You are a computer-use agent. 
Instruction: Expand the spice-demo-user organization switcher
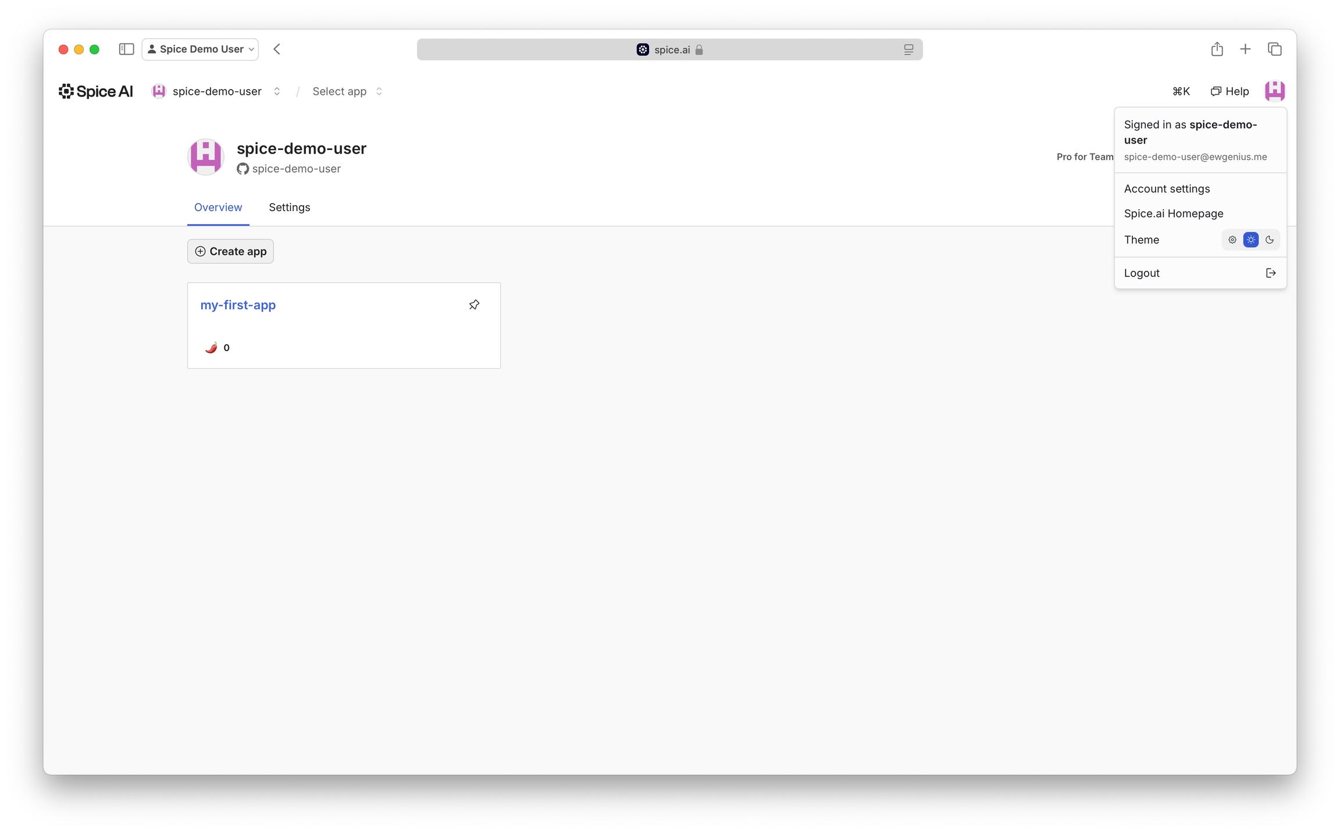[x=277, y=91]
